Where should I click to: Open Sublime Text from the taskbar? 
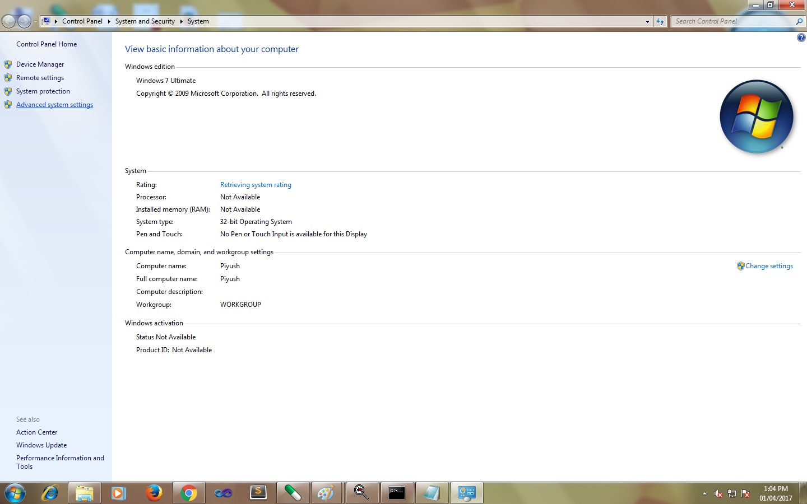[258, 493]
